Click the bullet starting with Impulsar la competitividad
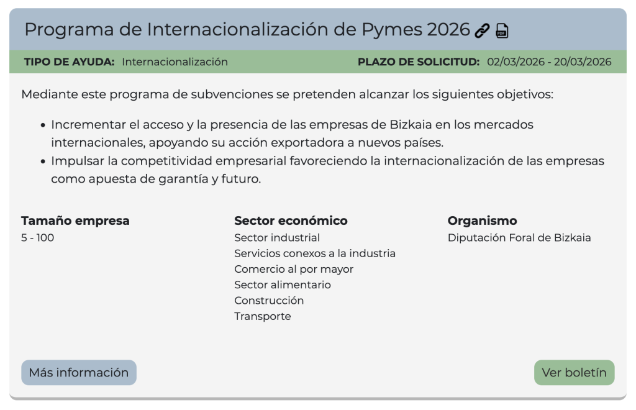 click(x=327, y=170)
